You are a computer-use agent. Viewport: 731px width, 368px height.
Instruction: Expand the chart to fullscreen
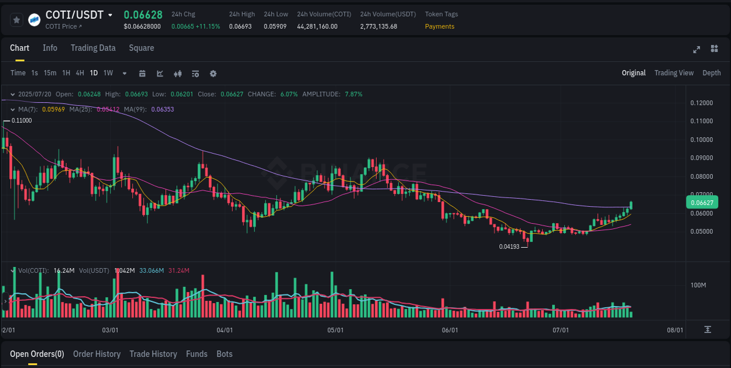click(696, 50)
